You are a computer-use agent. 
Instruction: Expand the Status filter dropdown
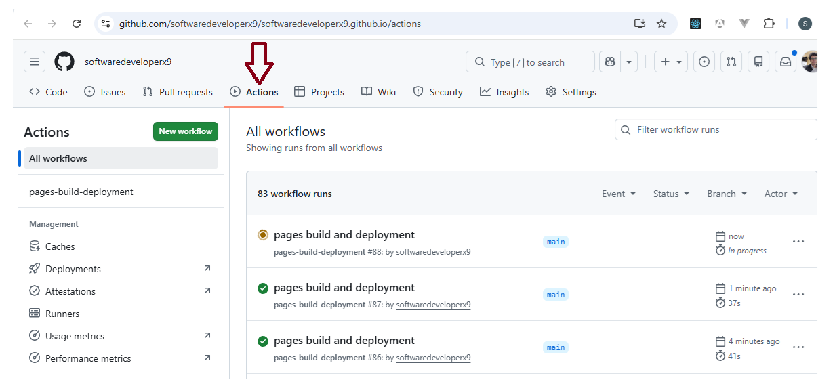pyautogui.click(x=671, y=194)
